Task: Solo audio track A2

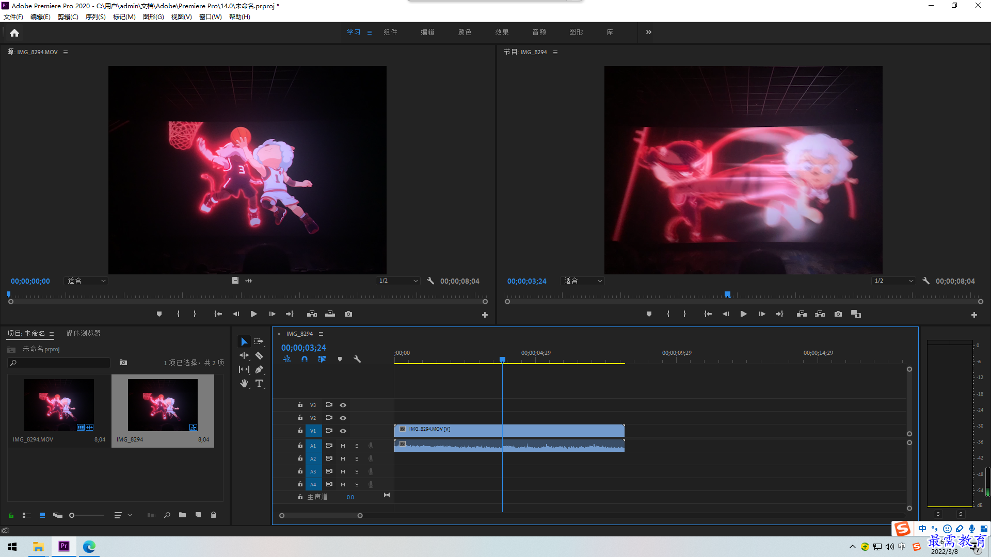Action: click(357, 458)
